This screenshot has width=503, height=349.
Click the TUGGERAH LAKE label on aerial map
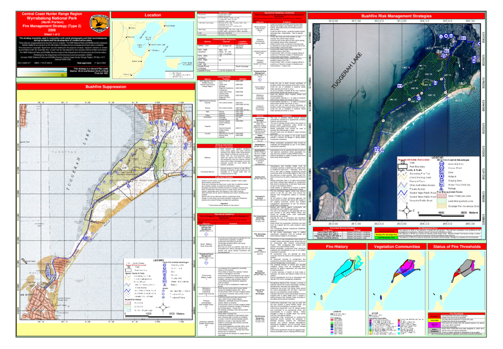(x=347, y=71)
